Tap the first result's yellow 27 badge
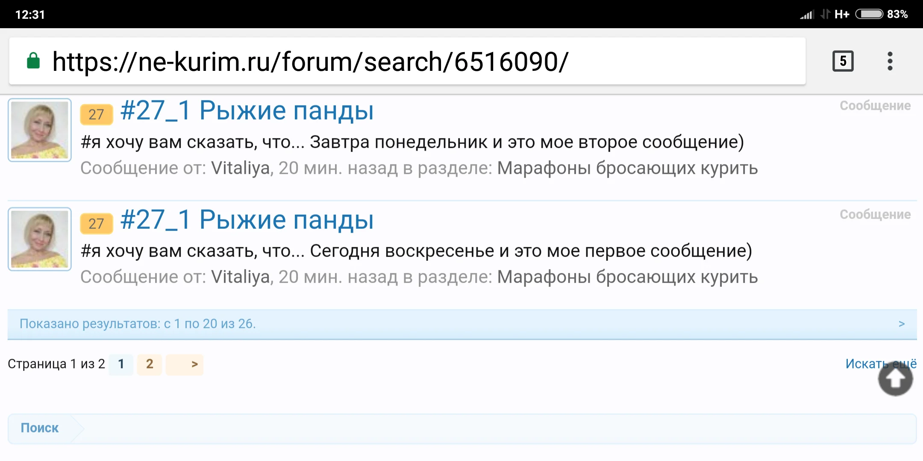Image resolution: width=923 pixels, height=461 pixels. click(96, 114)
